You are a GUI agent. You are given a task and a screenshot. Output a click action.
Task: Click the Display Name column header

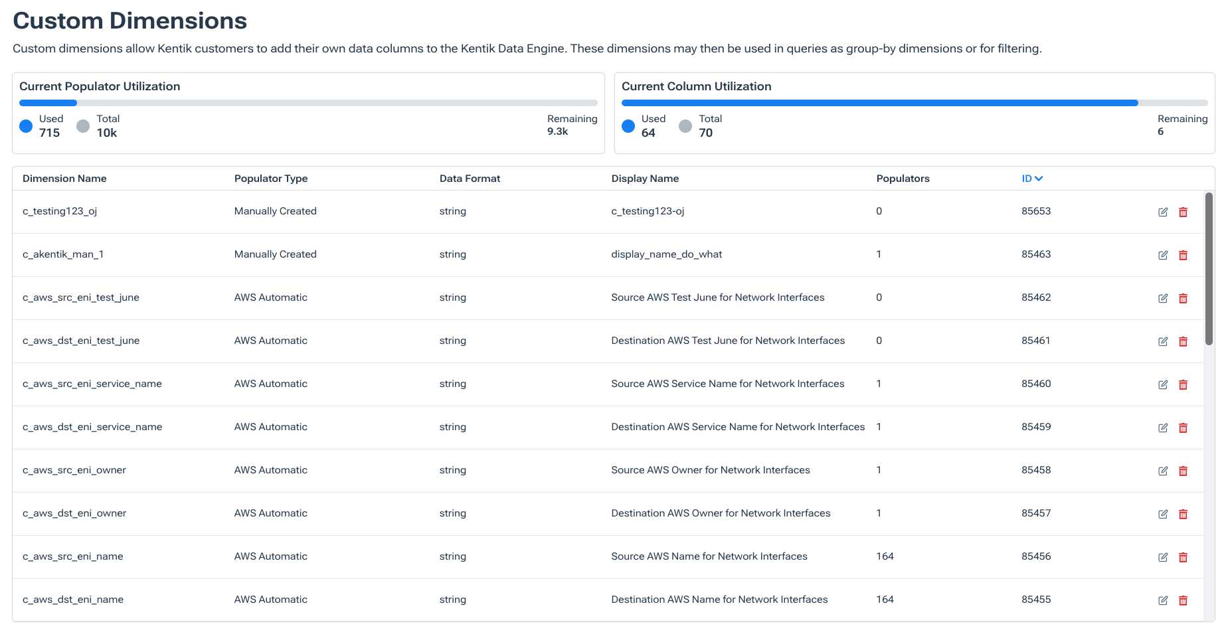tap(645, 178)
